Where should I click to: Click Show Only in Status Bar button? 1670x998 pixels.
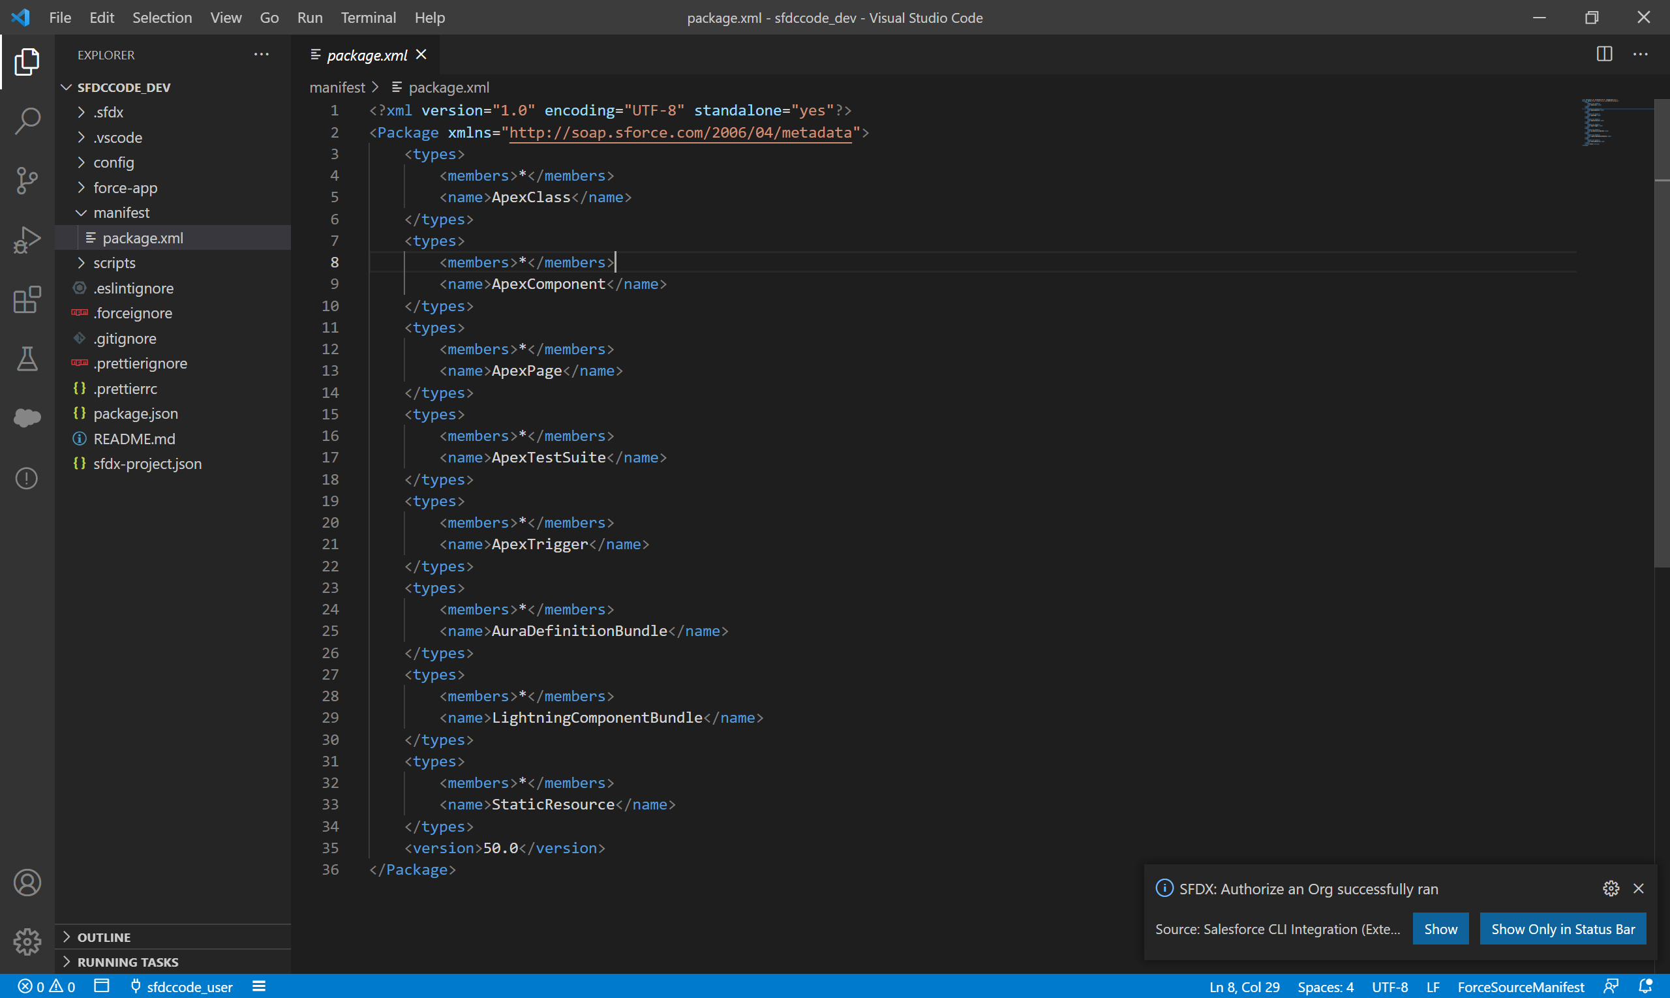(x=1562, y=929)
